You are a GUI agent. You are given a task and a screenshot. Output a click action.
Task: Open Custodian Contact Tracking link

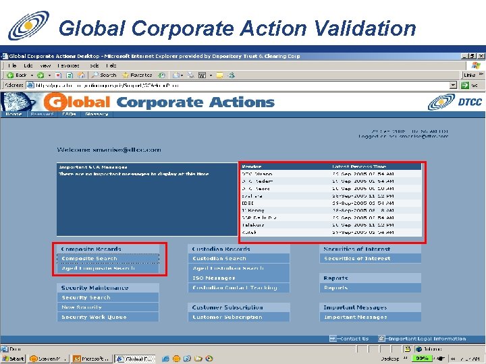(x=239, y=288)
